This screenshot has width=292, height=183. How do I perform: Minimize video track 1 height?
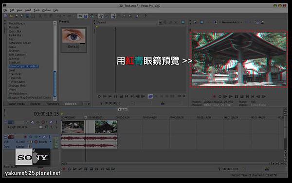click(x=5, y=121)
